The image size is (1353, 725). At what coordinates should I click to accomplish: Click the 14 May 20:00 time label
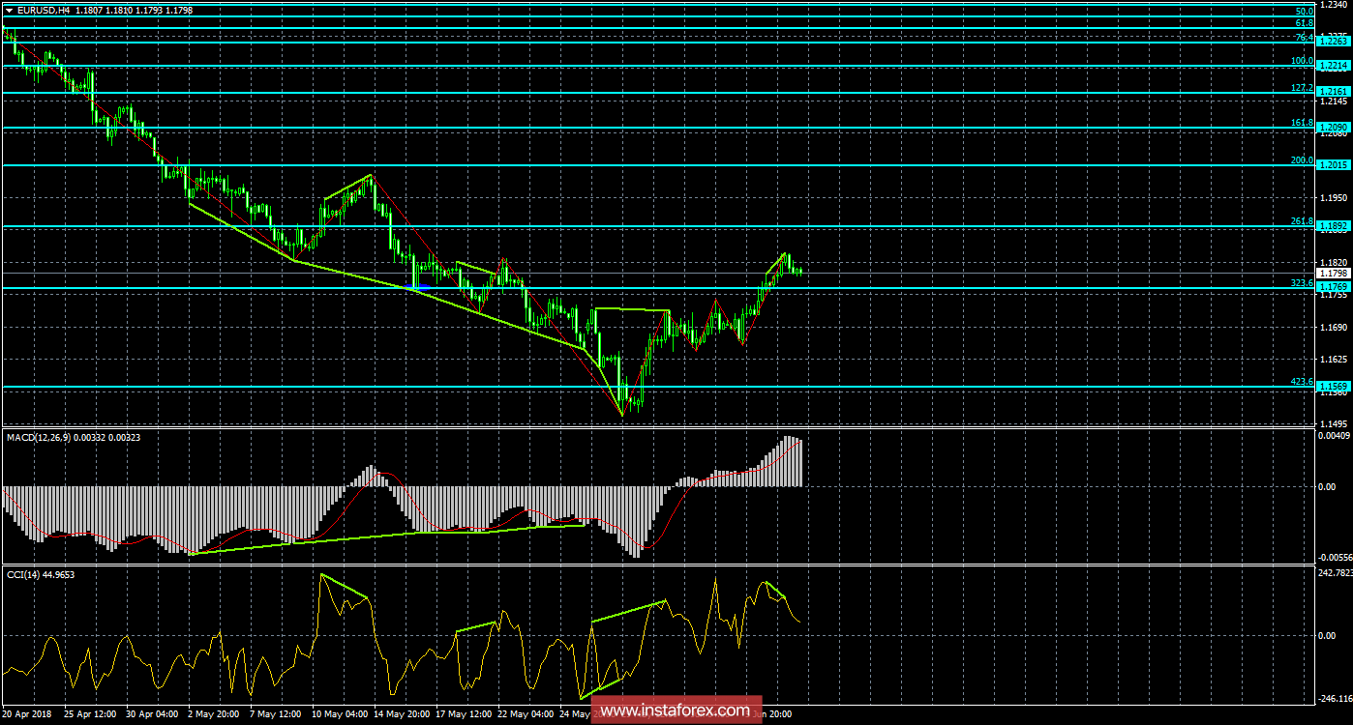coord(402,715)
